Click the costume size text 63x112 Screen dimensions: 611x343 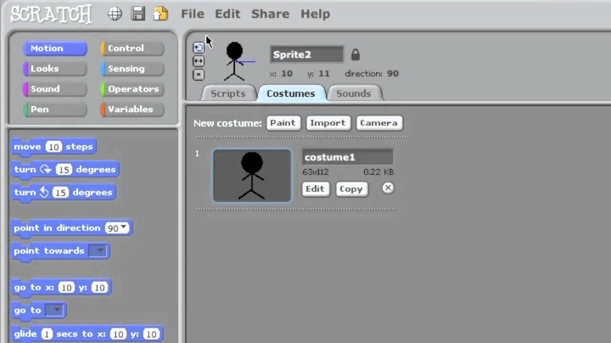(x=316, y=172)
